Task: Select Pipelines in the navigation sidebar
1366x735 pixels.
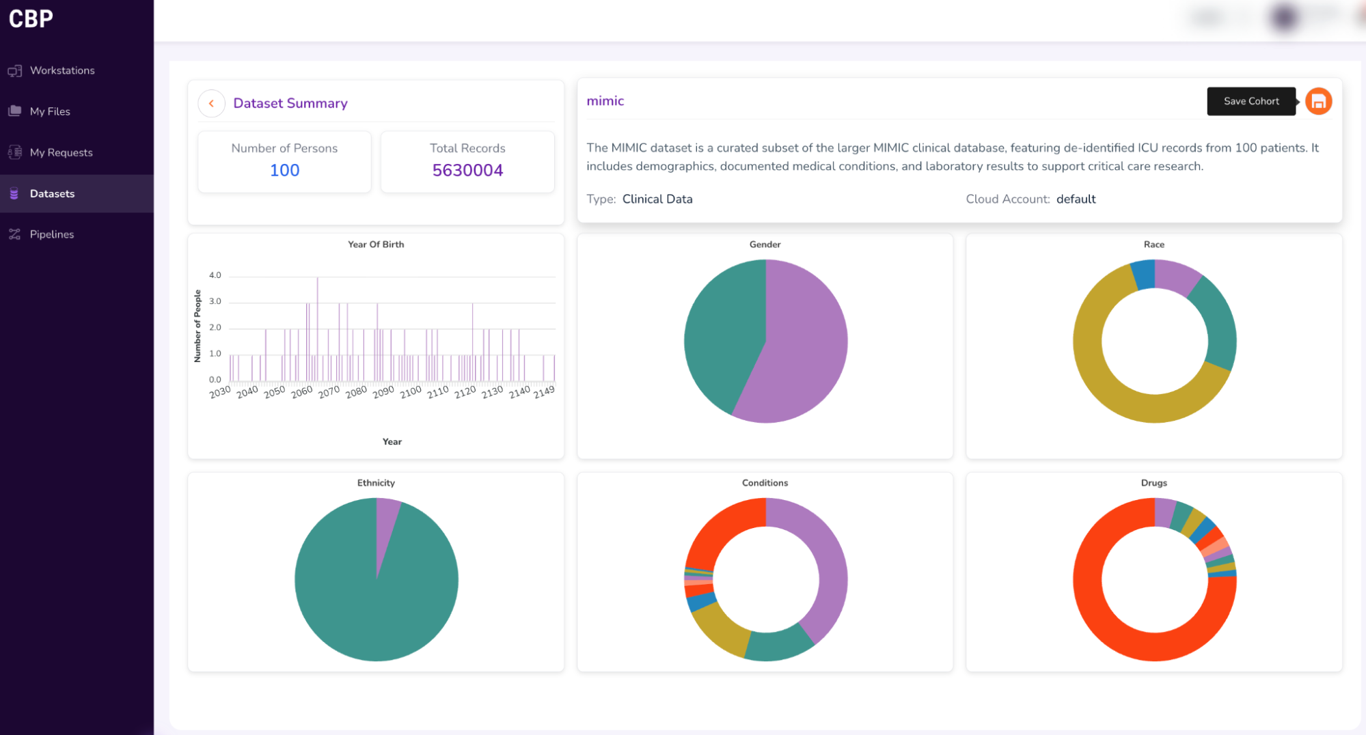Action: tap(51, 234)
